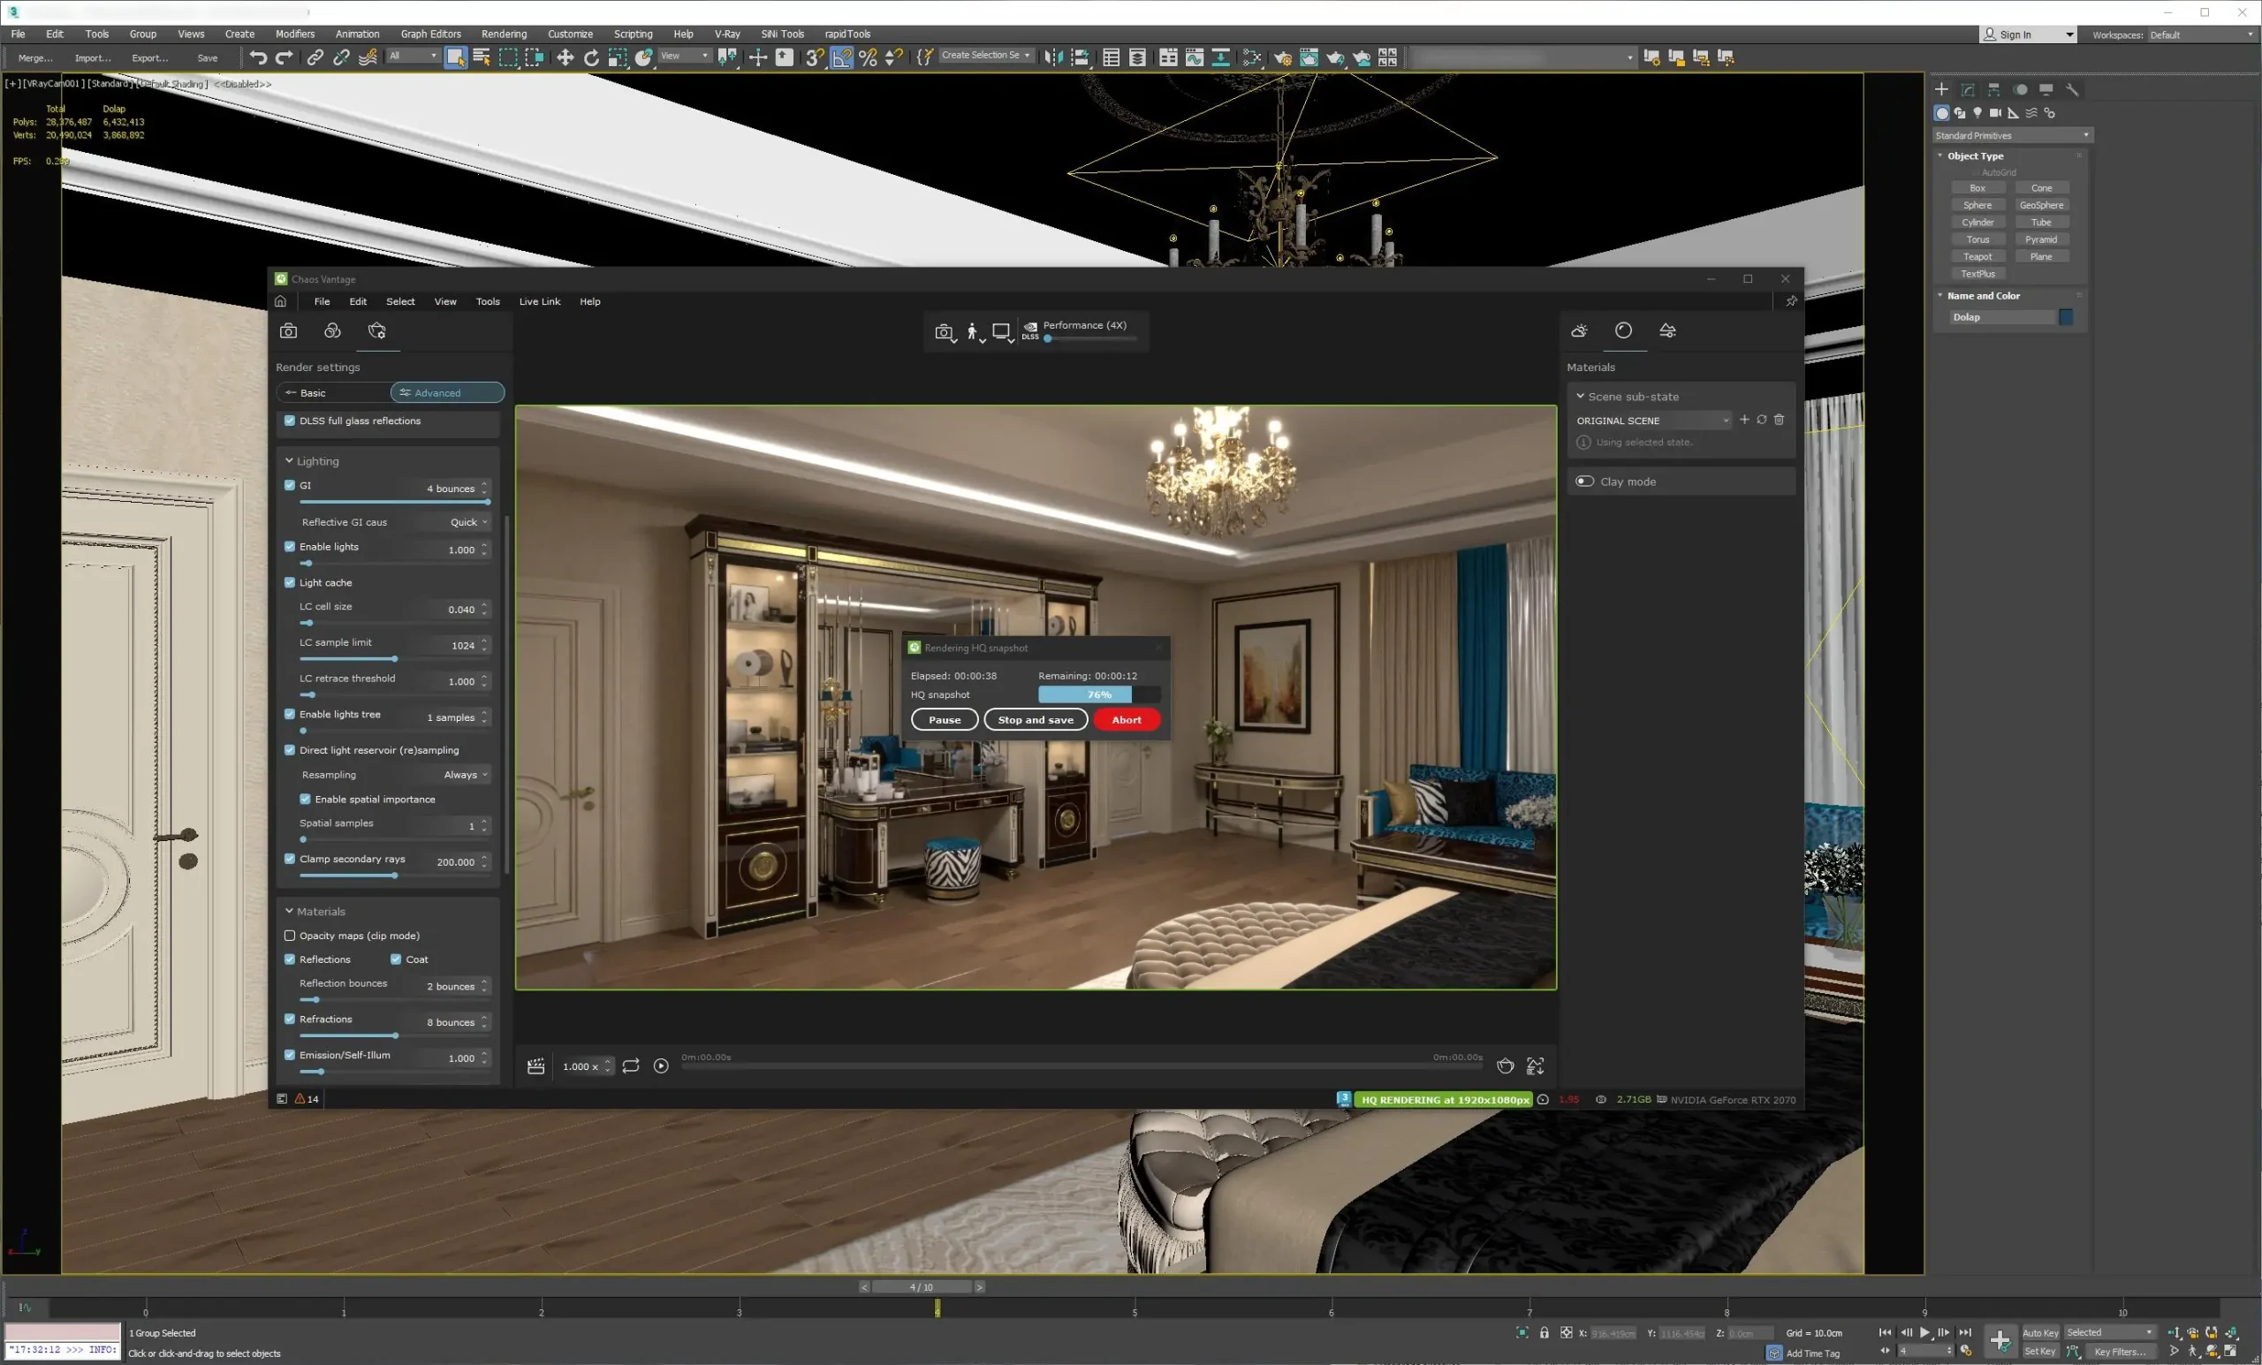This screenshot has height=1365, width=2262.
Task: Click the render sequence clapperboard icon
Action: point(536,1065)
